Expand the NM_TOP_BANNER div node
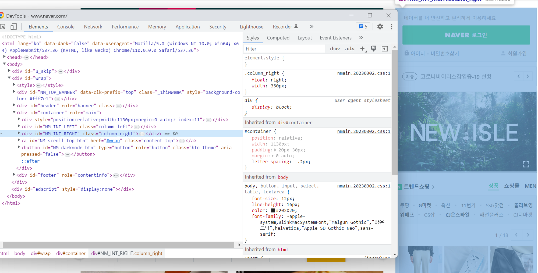Image resolution: width=538 pixels, height=273 pixels. point(14,92)
